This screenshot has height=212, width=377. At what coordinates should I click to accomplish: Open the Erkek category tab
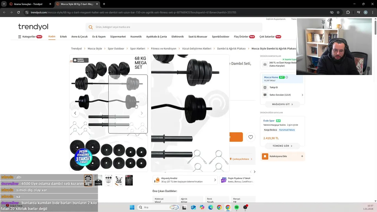click(x=63, y=37)
